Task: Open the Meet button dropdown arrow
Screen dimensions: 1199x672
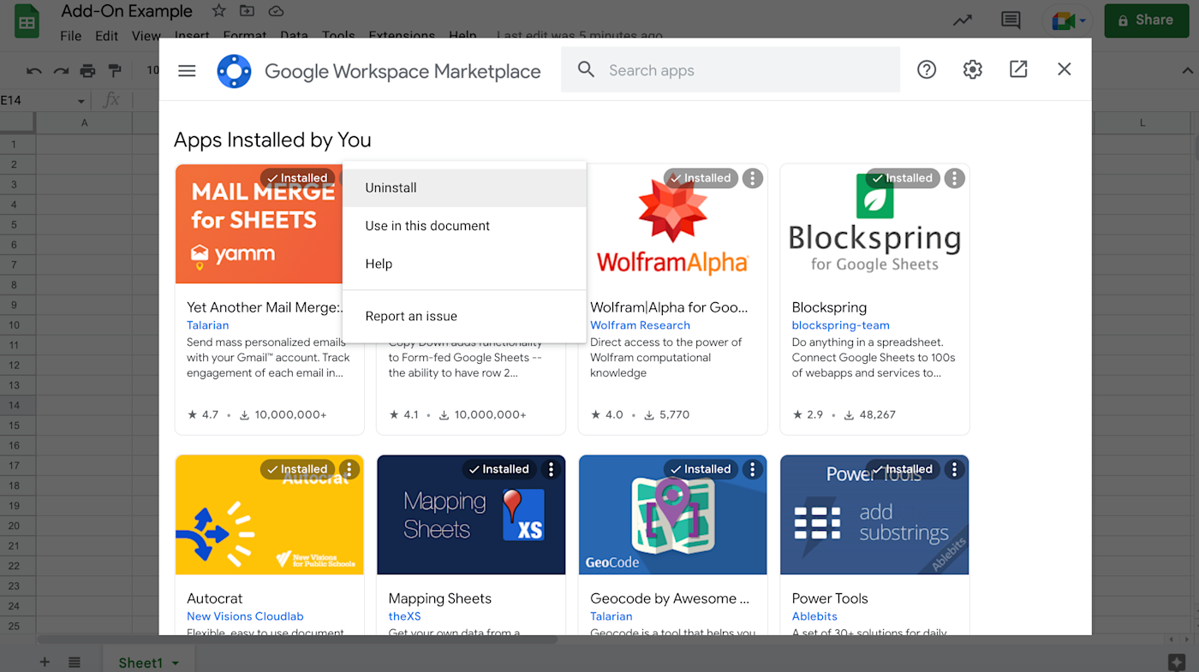Action: 1083,21
